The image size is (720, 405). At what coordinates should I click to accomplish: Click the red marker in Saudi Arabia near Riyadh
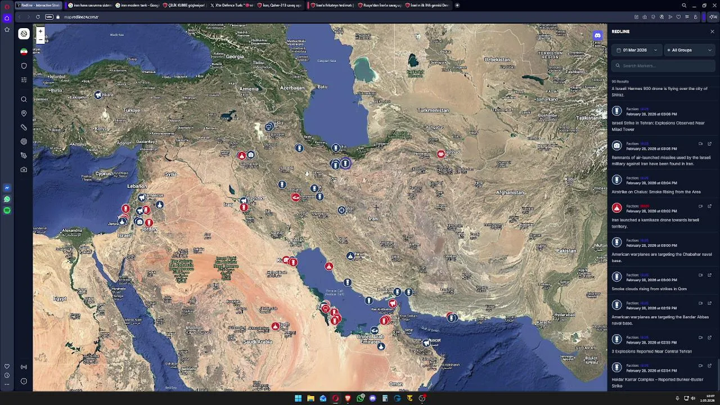275,326
